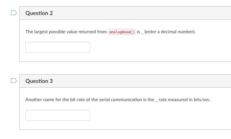Flag Question 2 for review

(14, 13)
